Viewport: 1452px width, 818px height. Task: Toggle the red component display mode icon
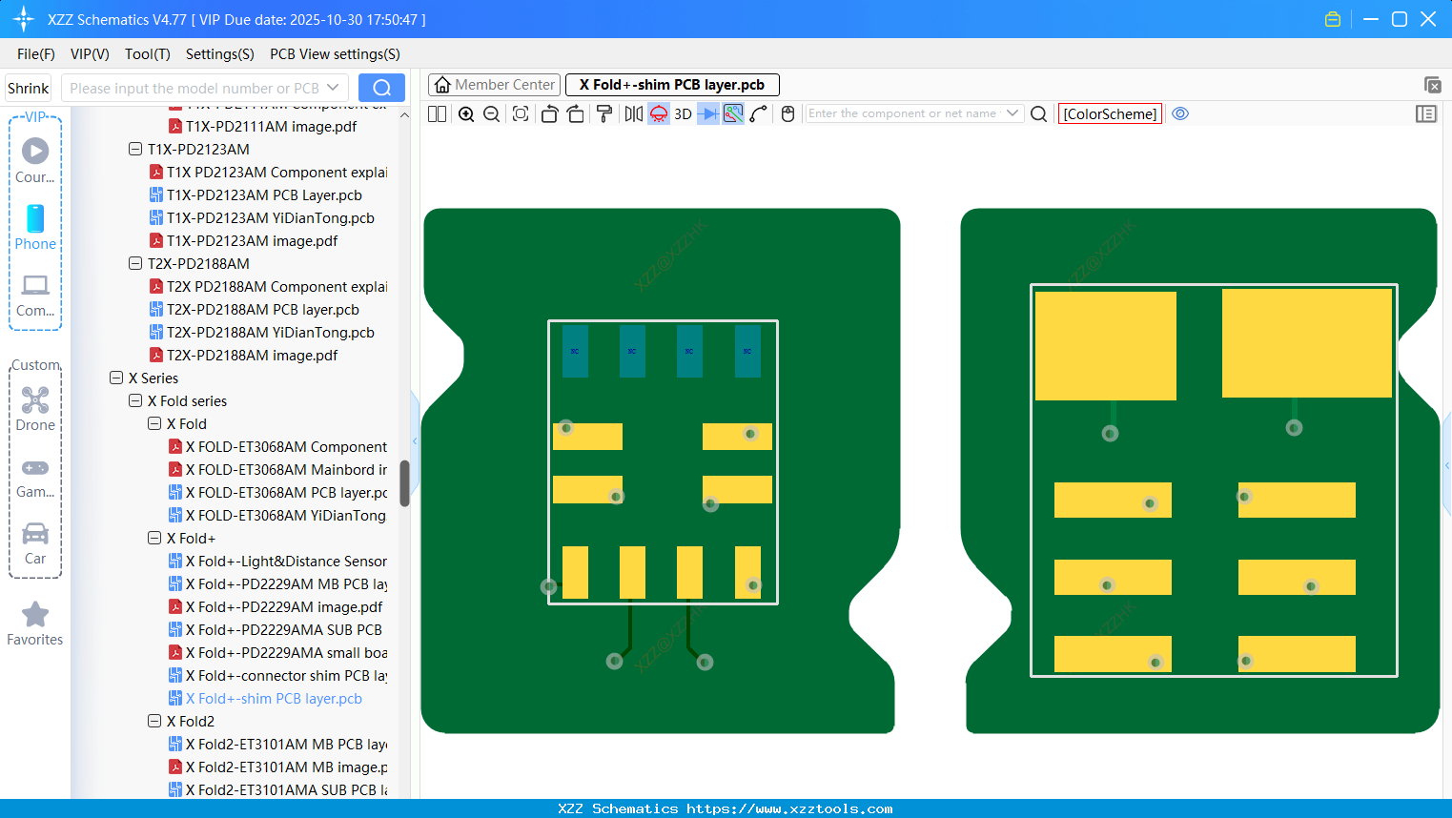tap(658, 113)
